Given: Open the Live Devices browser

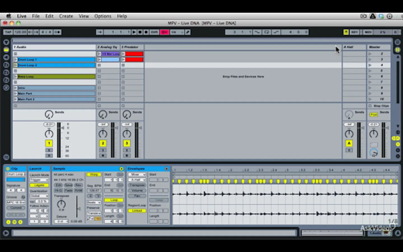Looking at the screenshot, I should click(6, 50).
